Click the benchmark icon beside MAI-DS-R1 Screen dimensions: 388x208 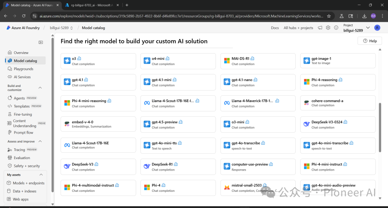click(253, 58)
